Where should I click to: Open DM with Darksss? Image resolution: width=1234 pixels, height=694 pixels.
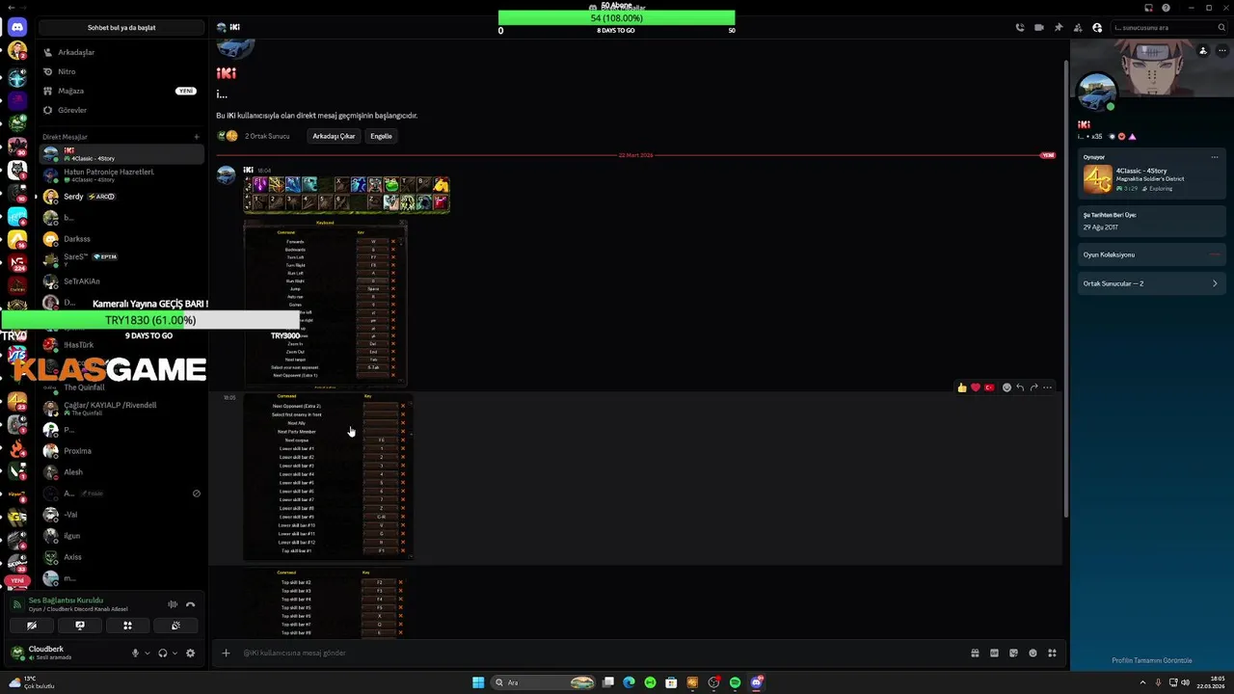coord(121,239)
